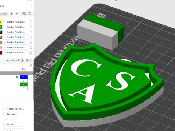Edit preset of black filament 6
Viewport: 175px width, 131px height.
[x=31, y=32]
